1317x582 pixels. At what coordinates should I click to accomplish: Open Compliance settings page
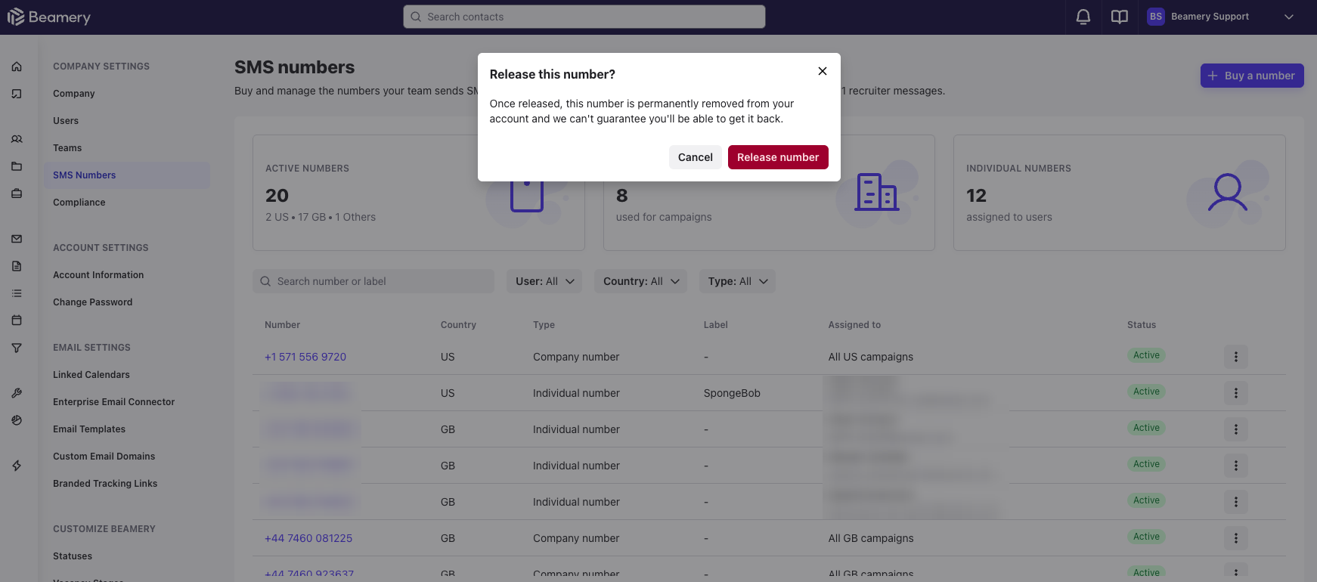79,203
